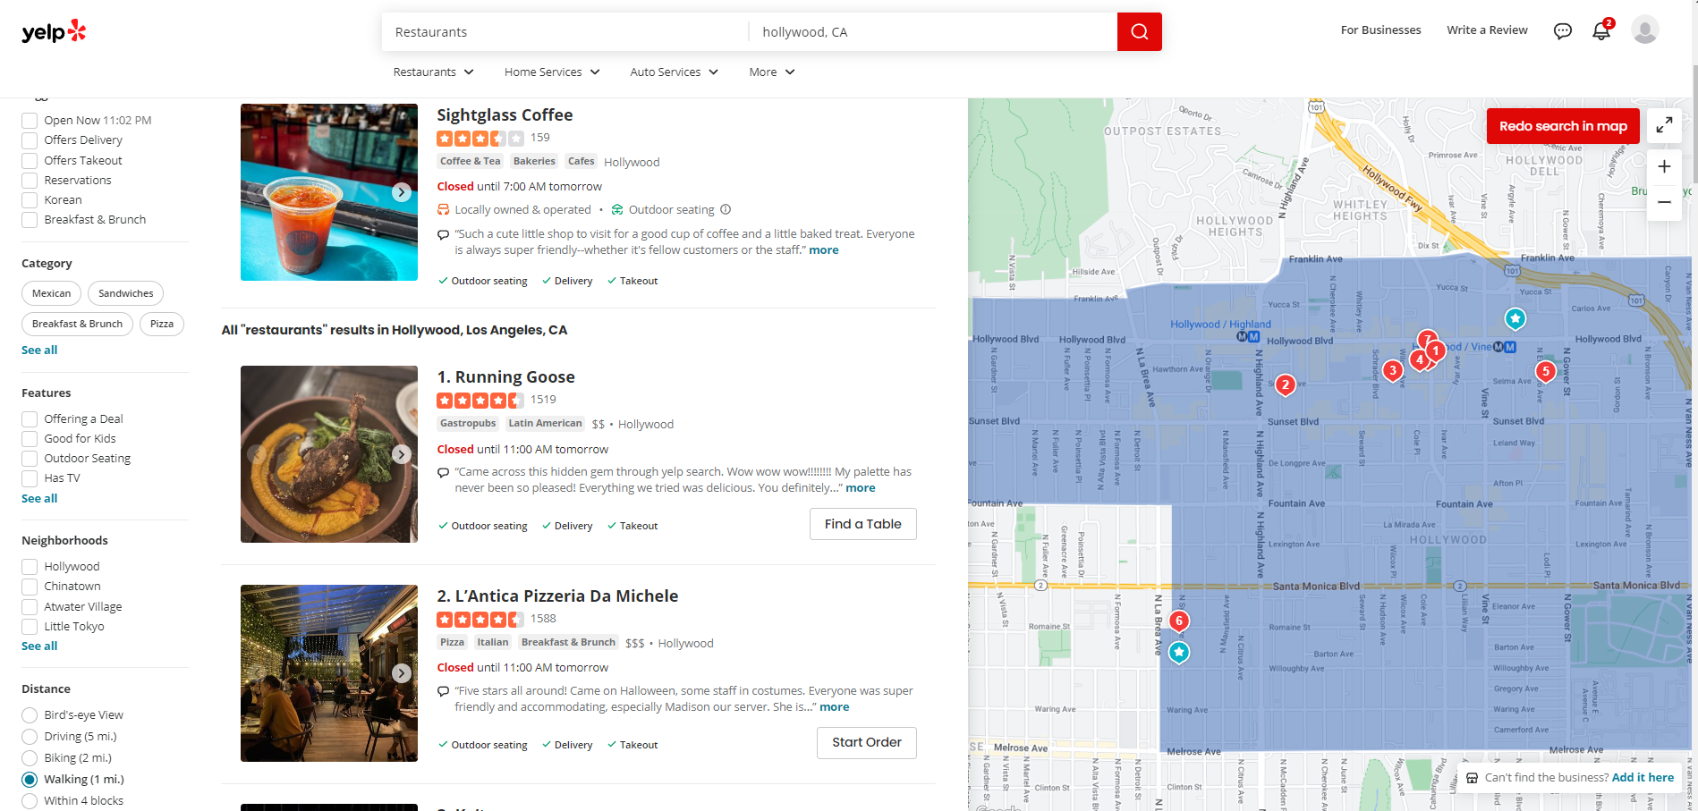Open For Businesses menu
Screen dimensions: 1698x811
pyautogui.click(x=1380, y=30)
